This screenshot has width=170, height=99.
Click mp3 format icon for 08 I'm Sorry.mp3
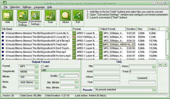[x=74, y=56]
